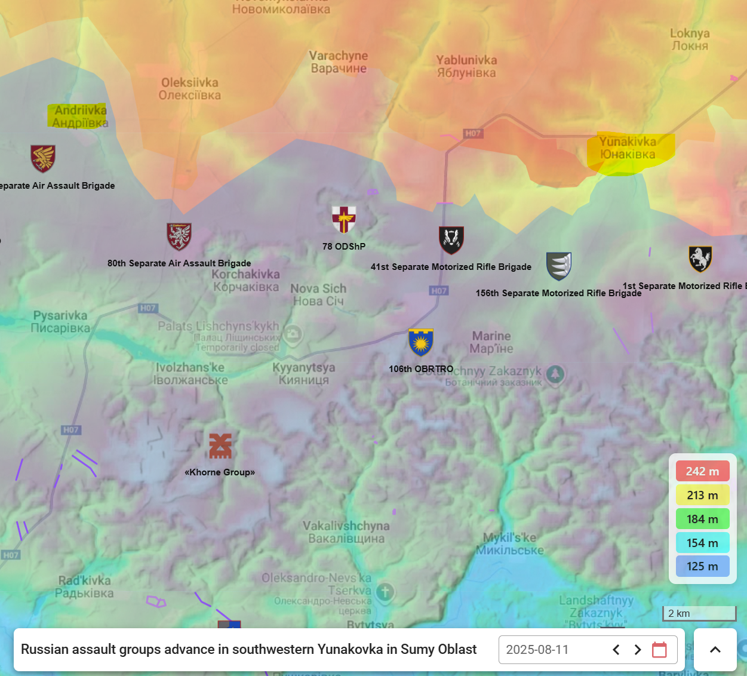
Task: Expand the panel with the up chevron button
Action: pyautogui.click(x=715, y=650)
